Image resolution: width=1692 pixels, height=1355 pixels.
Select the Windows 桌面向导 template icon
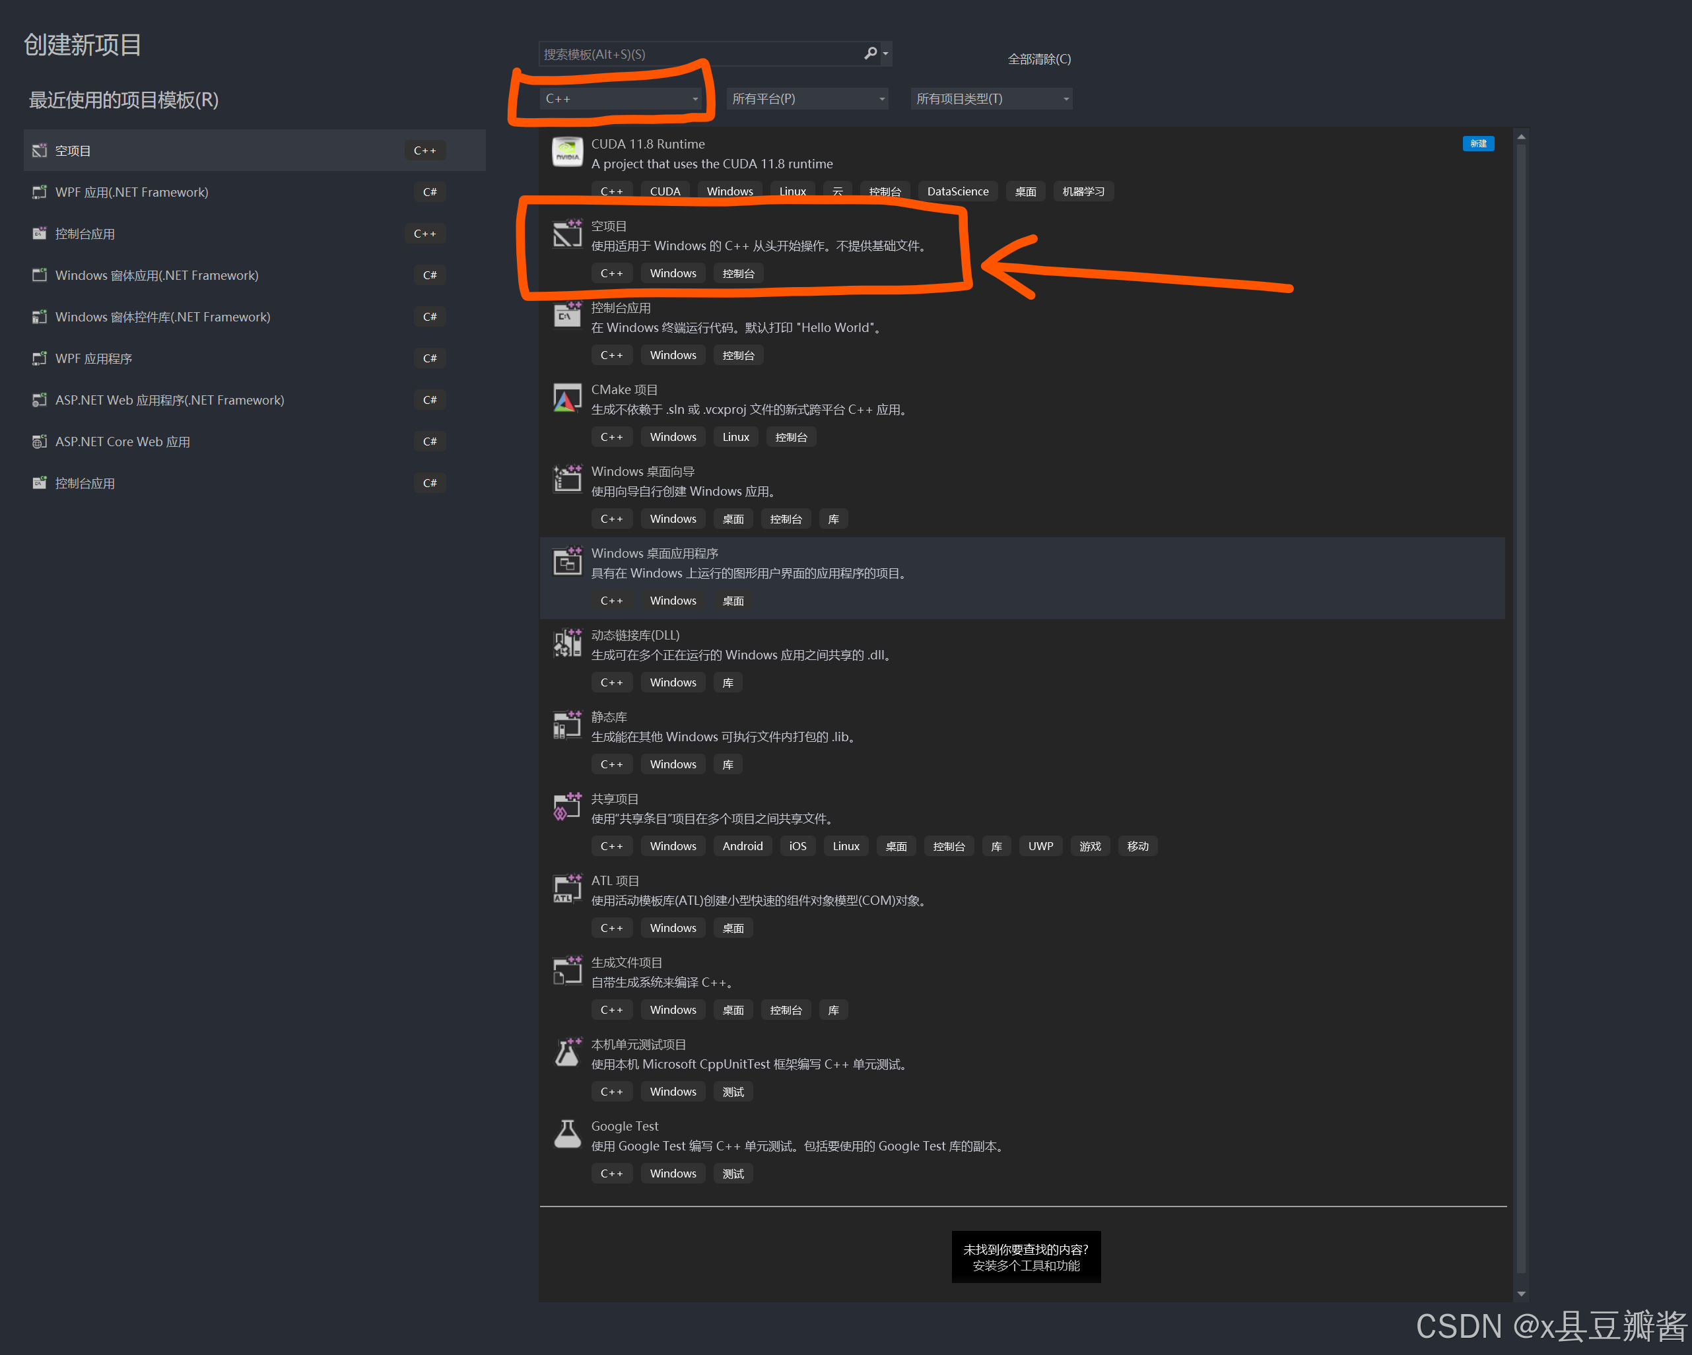[566, 479]
